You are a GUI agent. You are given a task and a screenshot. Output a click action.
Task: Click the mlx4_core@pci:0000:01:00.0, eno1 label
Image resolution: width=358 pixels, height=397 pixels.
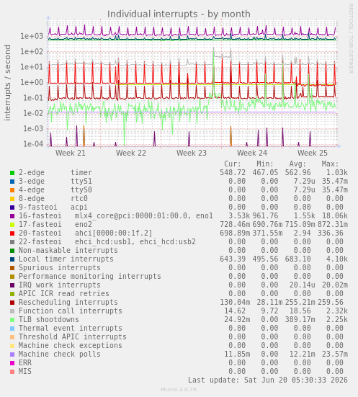[144, 216]
